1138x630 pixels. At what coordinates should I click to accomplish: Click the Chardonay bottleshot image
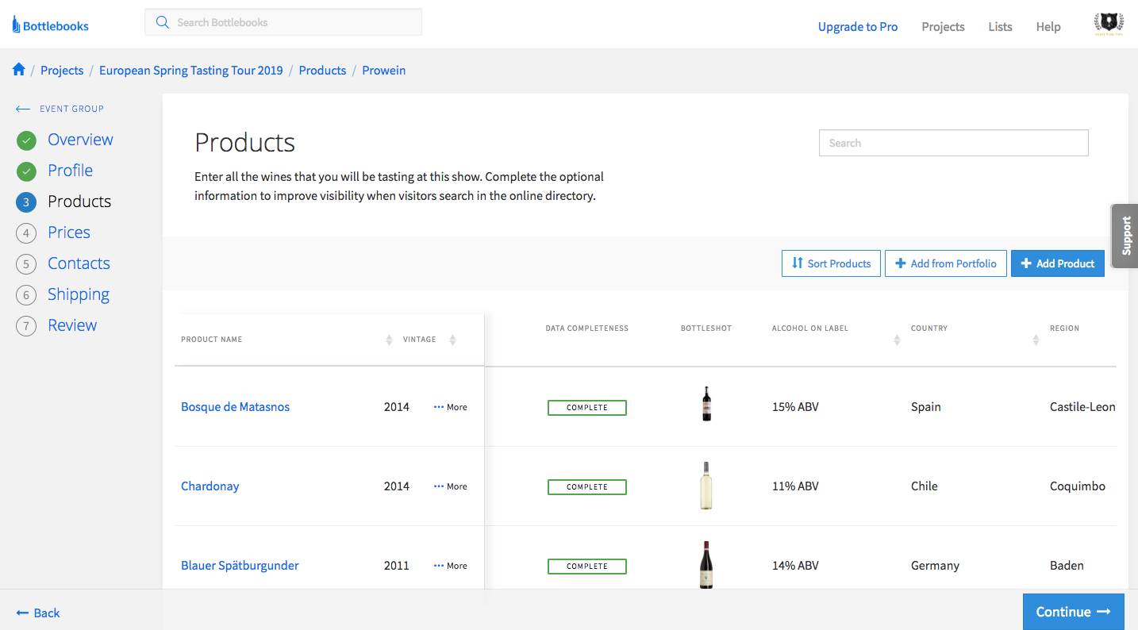coord(706,486)
